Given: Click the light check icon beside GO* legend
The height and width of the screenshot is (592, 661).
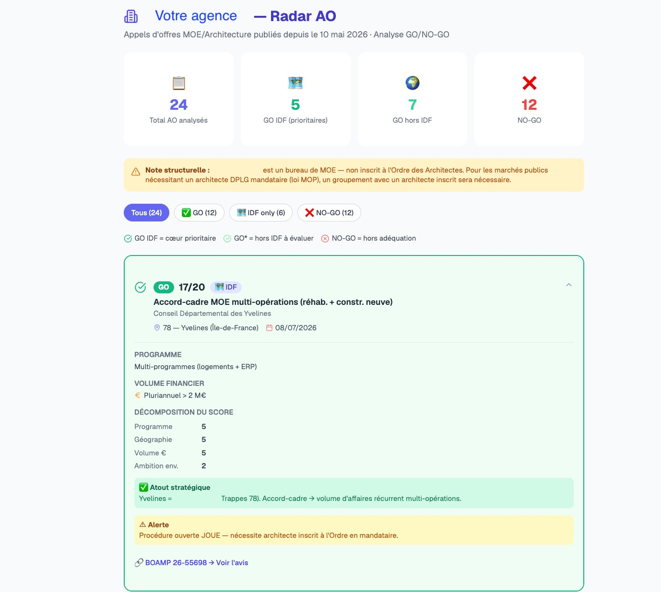Looking at the screenshot, I should (x=227, y=239).
